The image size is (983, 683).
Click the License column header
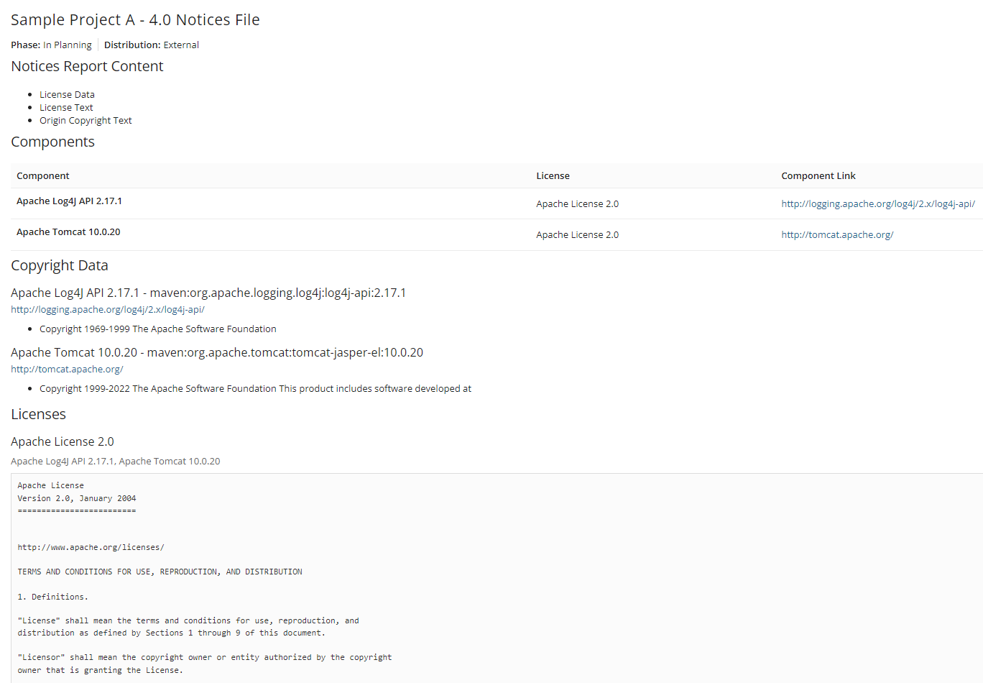pos(553,175)
